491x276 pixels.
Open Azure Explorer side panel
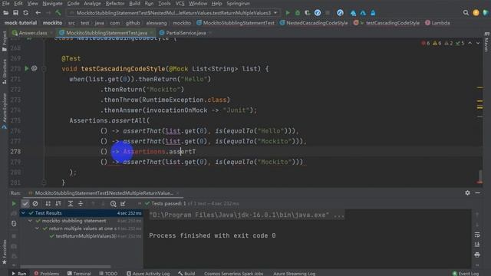pyautogui.click(x=4, y=111)
